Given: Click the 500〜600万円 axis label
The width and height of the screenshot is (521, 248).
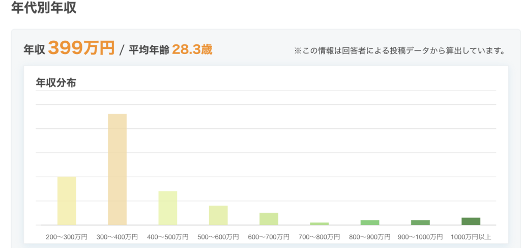Looking at the screenshot, I should point(218,237).
